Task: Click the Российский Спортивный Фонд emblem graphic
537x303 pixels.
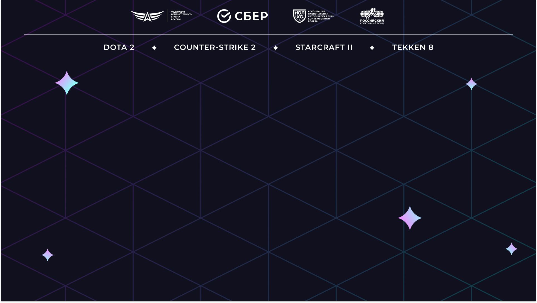Action: coord(372,13)
